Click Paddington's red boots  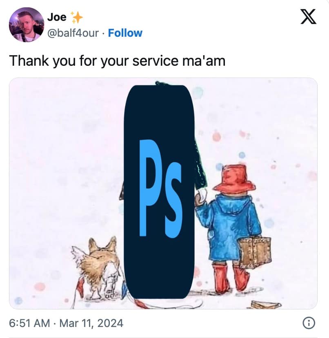(230, 278)
